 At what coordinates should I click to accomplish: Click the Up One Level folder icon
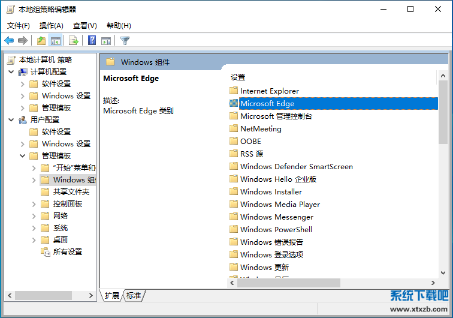pyautogui.click(x=41, y=40)
